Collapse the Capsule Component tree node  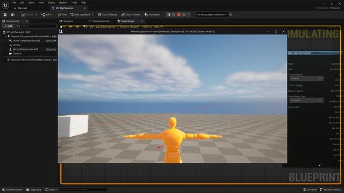(6, 36)
